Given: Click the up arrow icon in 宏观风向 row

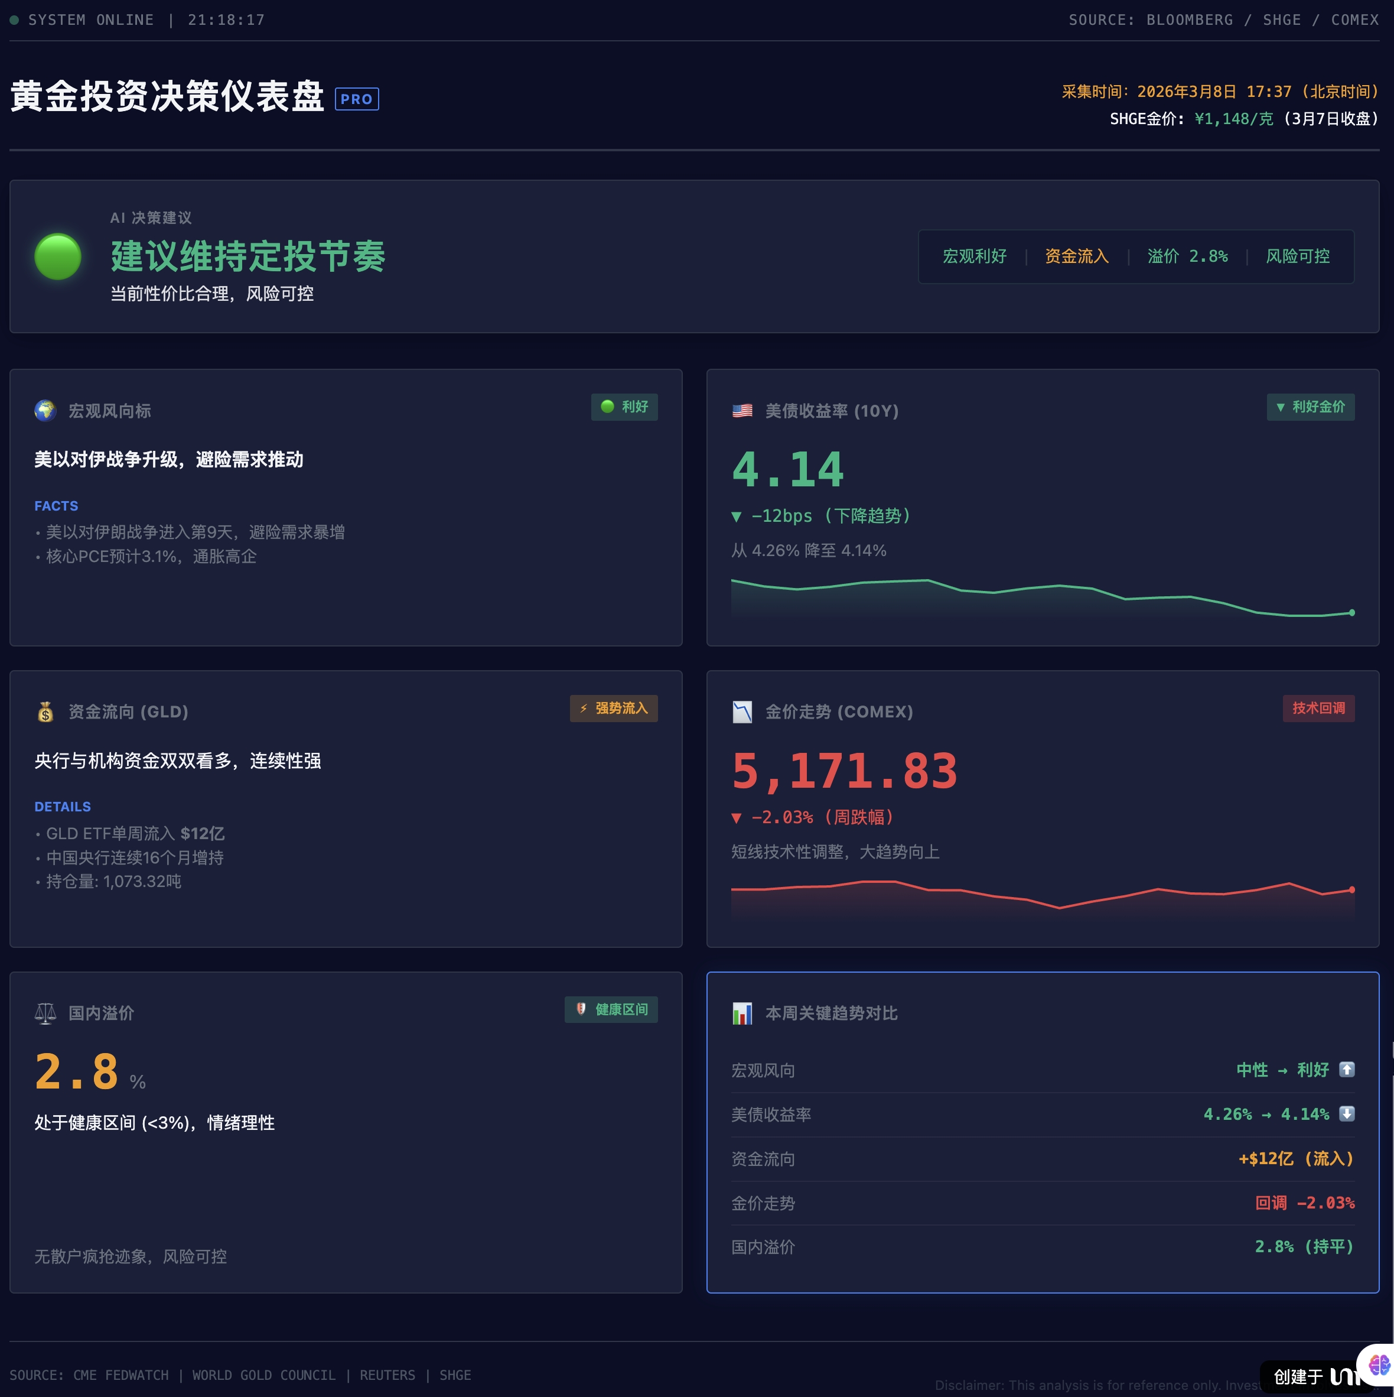Looking at the screenshot, I should pos(1346,1070).
